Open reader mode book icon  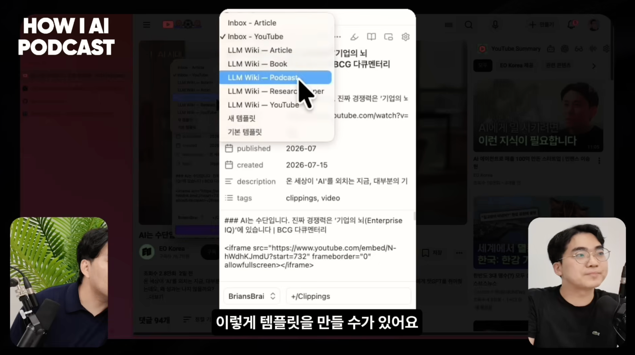point(371,37)
